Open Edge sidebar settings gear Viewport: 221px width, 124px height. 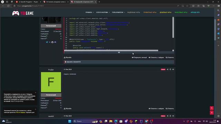click(218, 116)
